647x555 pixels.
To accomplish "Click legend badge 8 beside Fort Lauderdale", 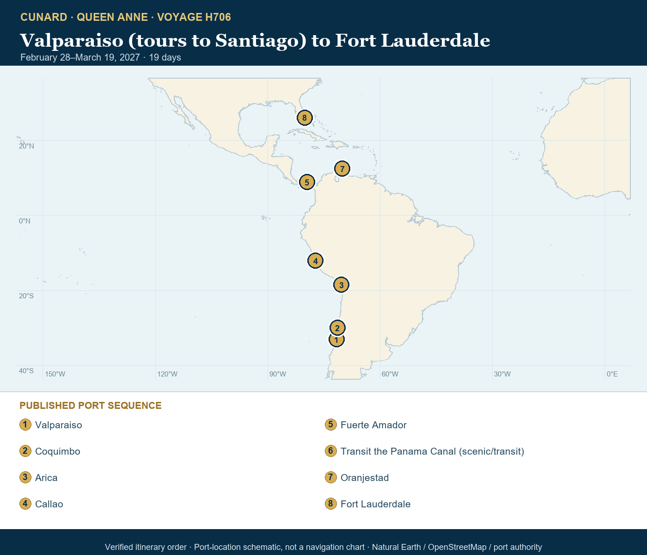I will click(x=331, y=504).
